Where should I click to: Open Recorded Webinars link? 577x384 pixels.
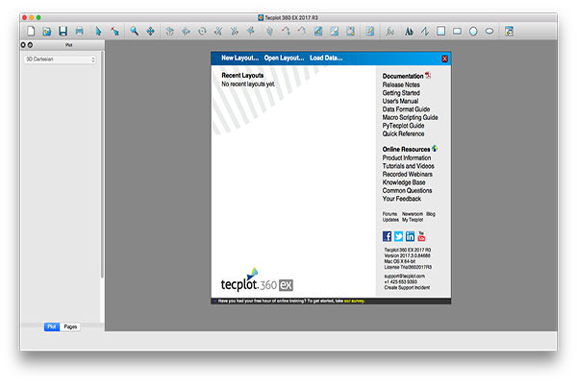click(x=408, y=174)
